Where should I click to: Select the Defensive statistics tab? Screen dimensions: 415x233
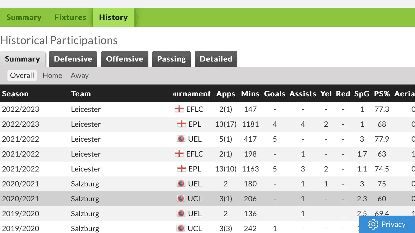click(x=73, y=59)
